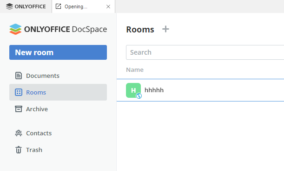This screenshot has height=171, width=284.
Task: Click the ONLYOFFICE DocSpace logo
Action: click(58, 29)
